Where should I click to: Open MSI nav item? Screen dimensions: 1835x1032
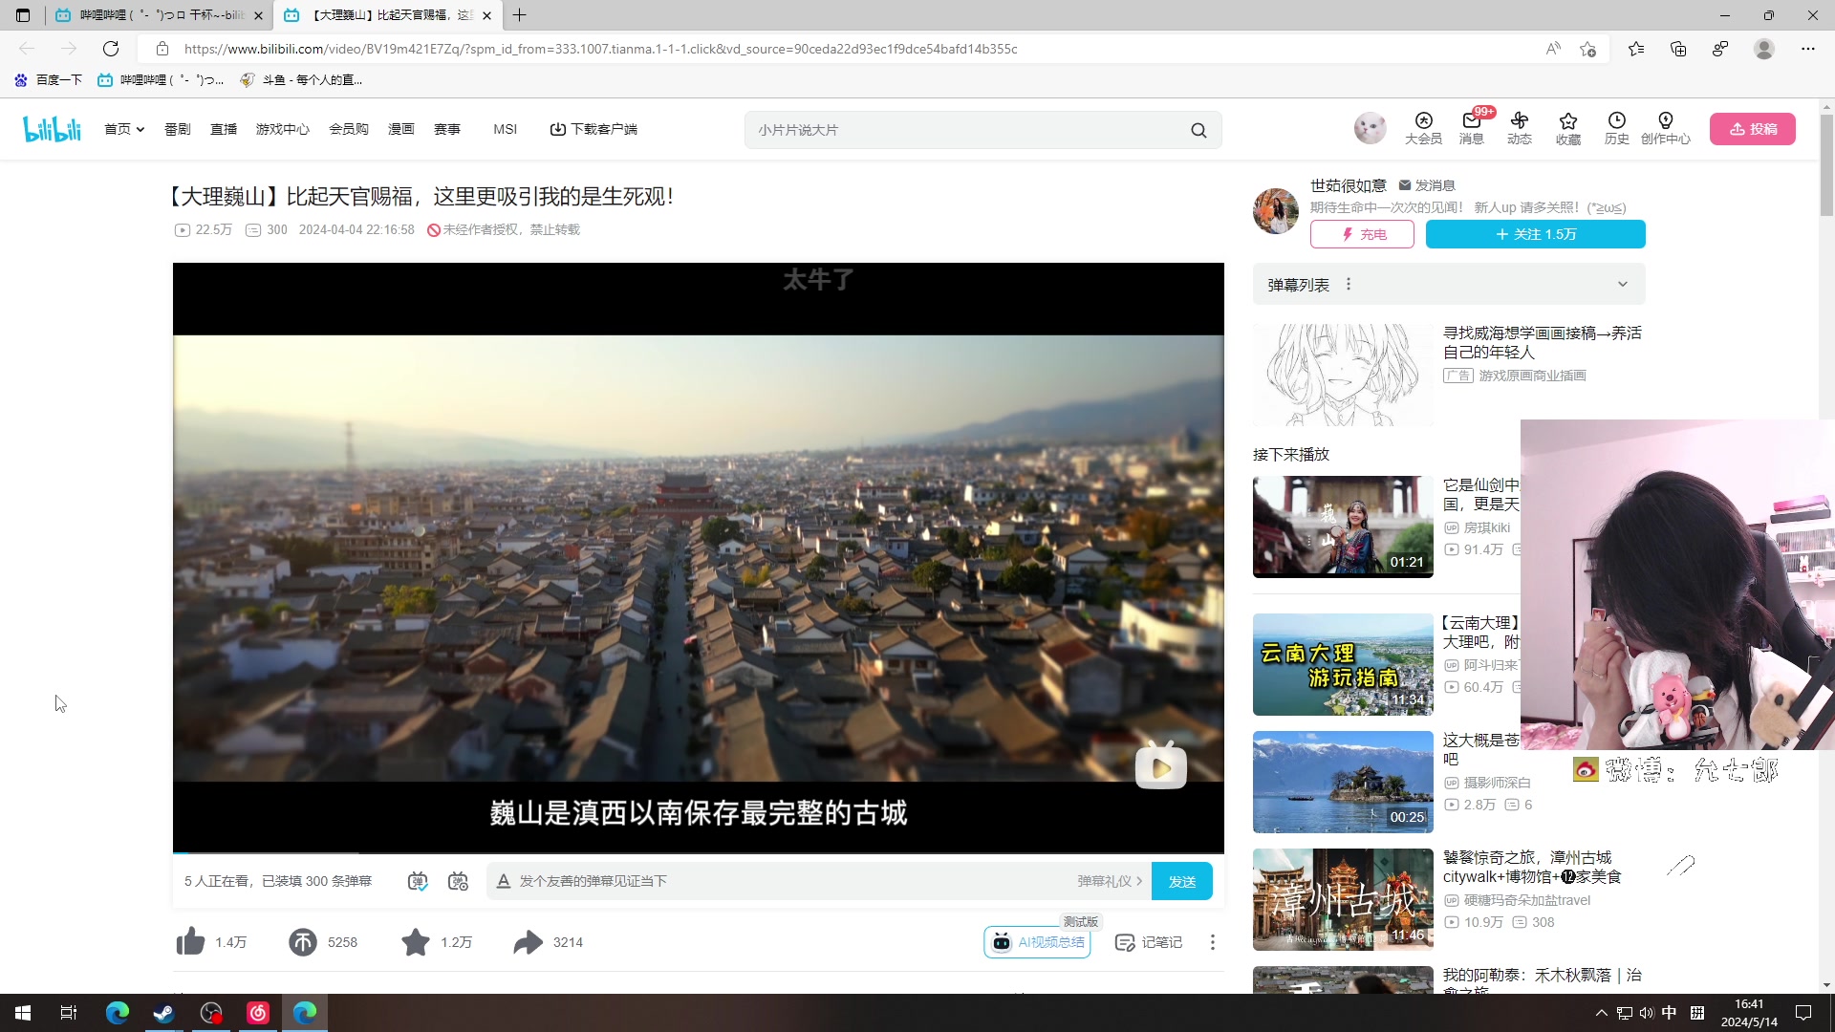tap(506, 129)
